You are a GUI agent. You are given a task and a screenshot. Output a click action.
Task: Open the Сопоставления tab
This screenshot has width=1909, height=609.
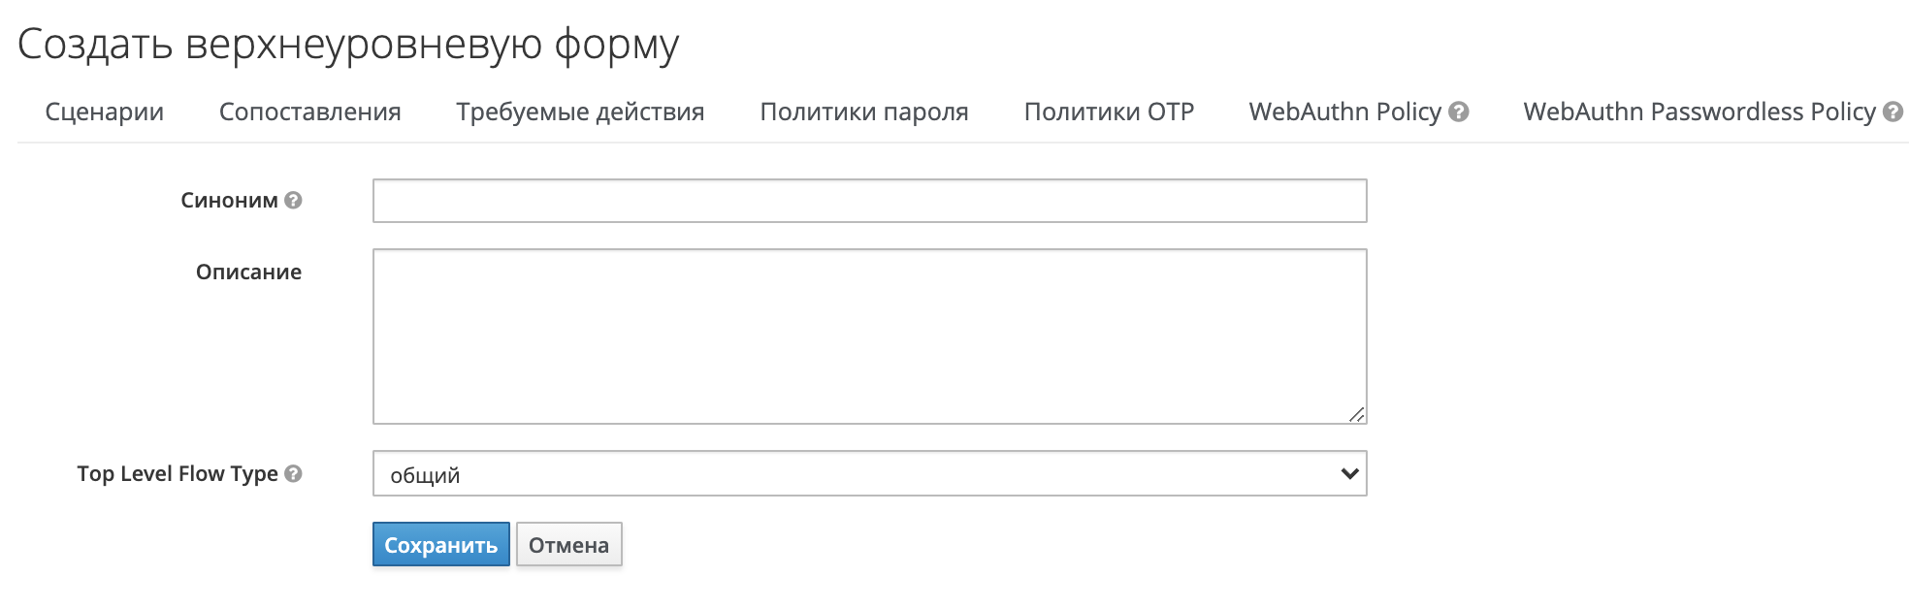310,112
